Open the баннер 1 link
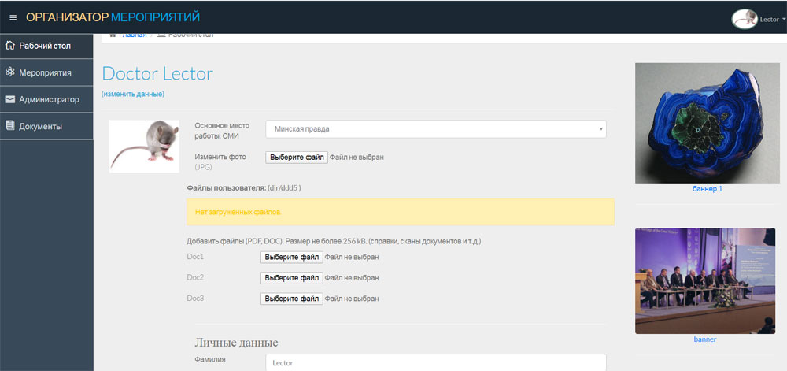 [x=708, y=189]
